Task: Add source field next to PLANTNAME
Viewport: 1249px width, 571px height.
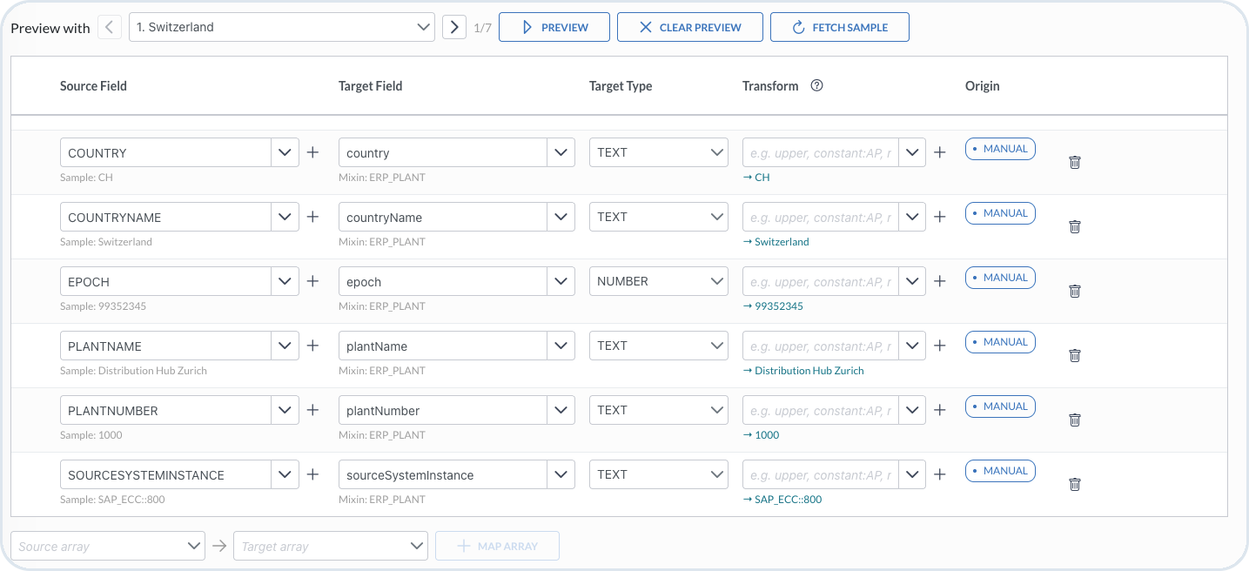Action: 313,346
